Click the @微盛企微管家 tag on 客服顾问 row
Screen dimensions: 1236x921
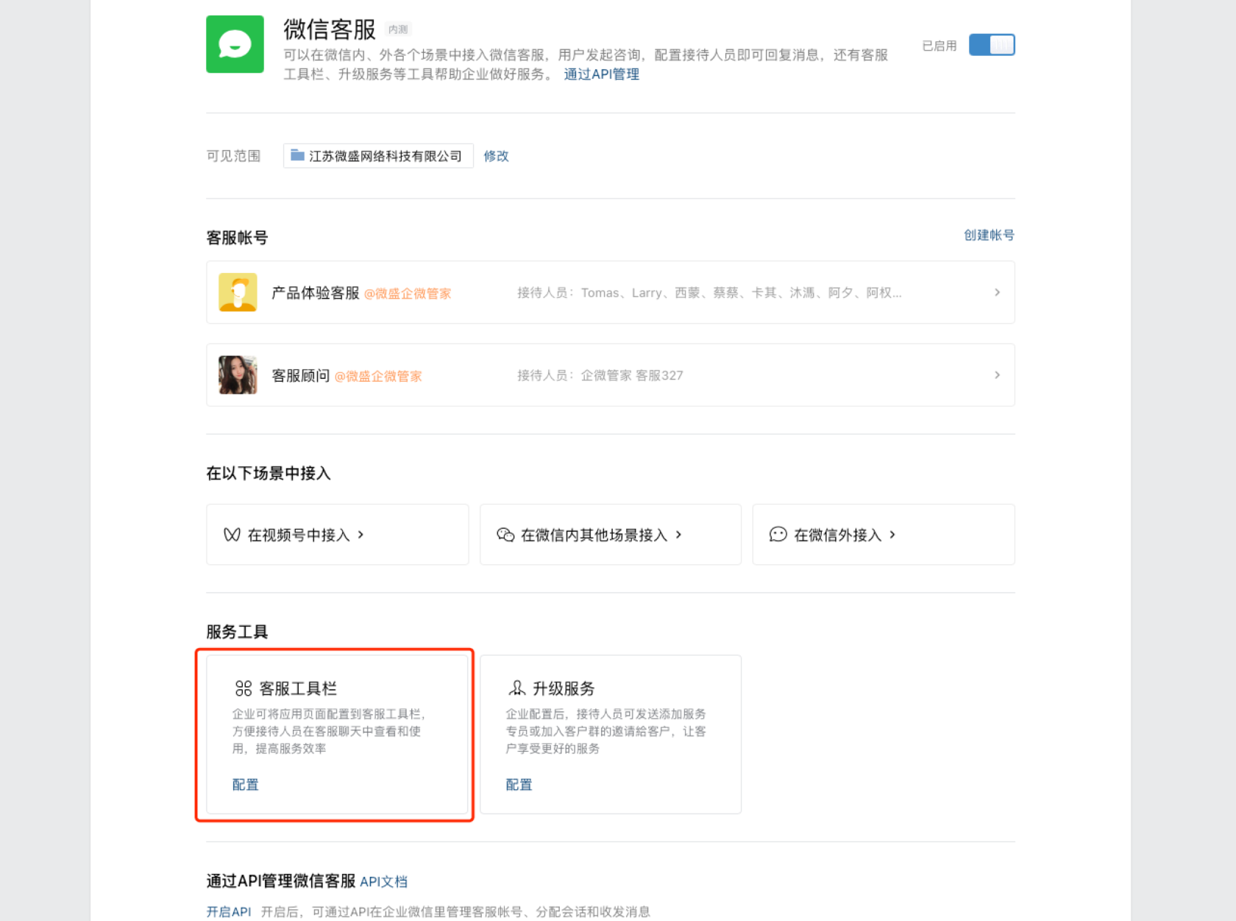378,377
